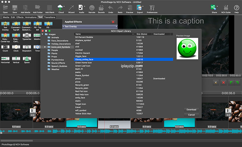Click the Add Media icon

25,9
